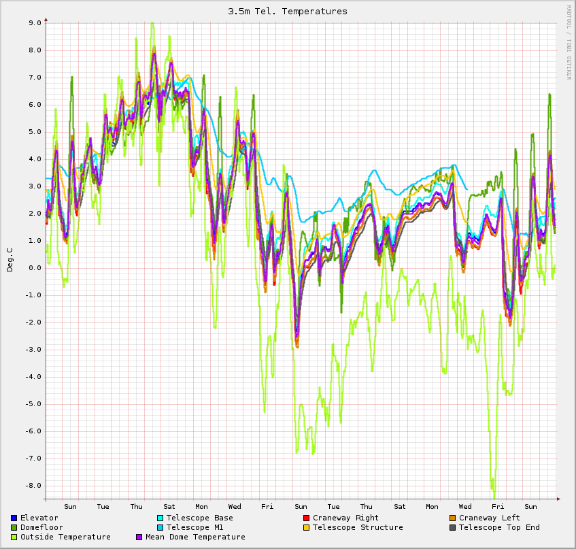Select the "Outside Temperature" legend text
Viewport: 576px width, 549px height.
pyautogui.click(x=65, y=537)
